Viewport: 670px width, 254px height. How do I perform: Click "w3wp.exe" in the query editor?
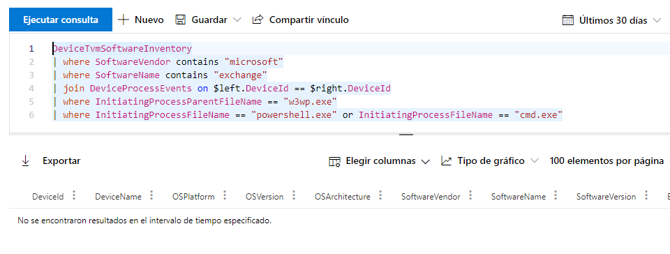click(311, 102)
